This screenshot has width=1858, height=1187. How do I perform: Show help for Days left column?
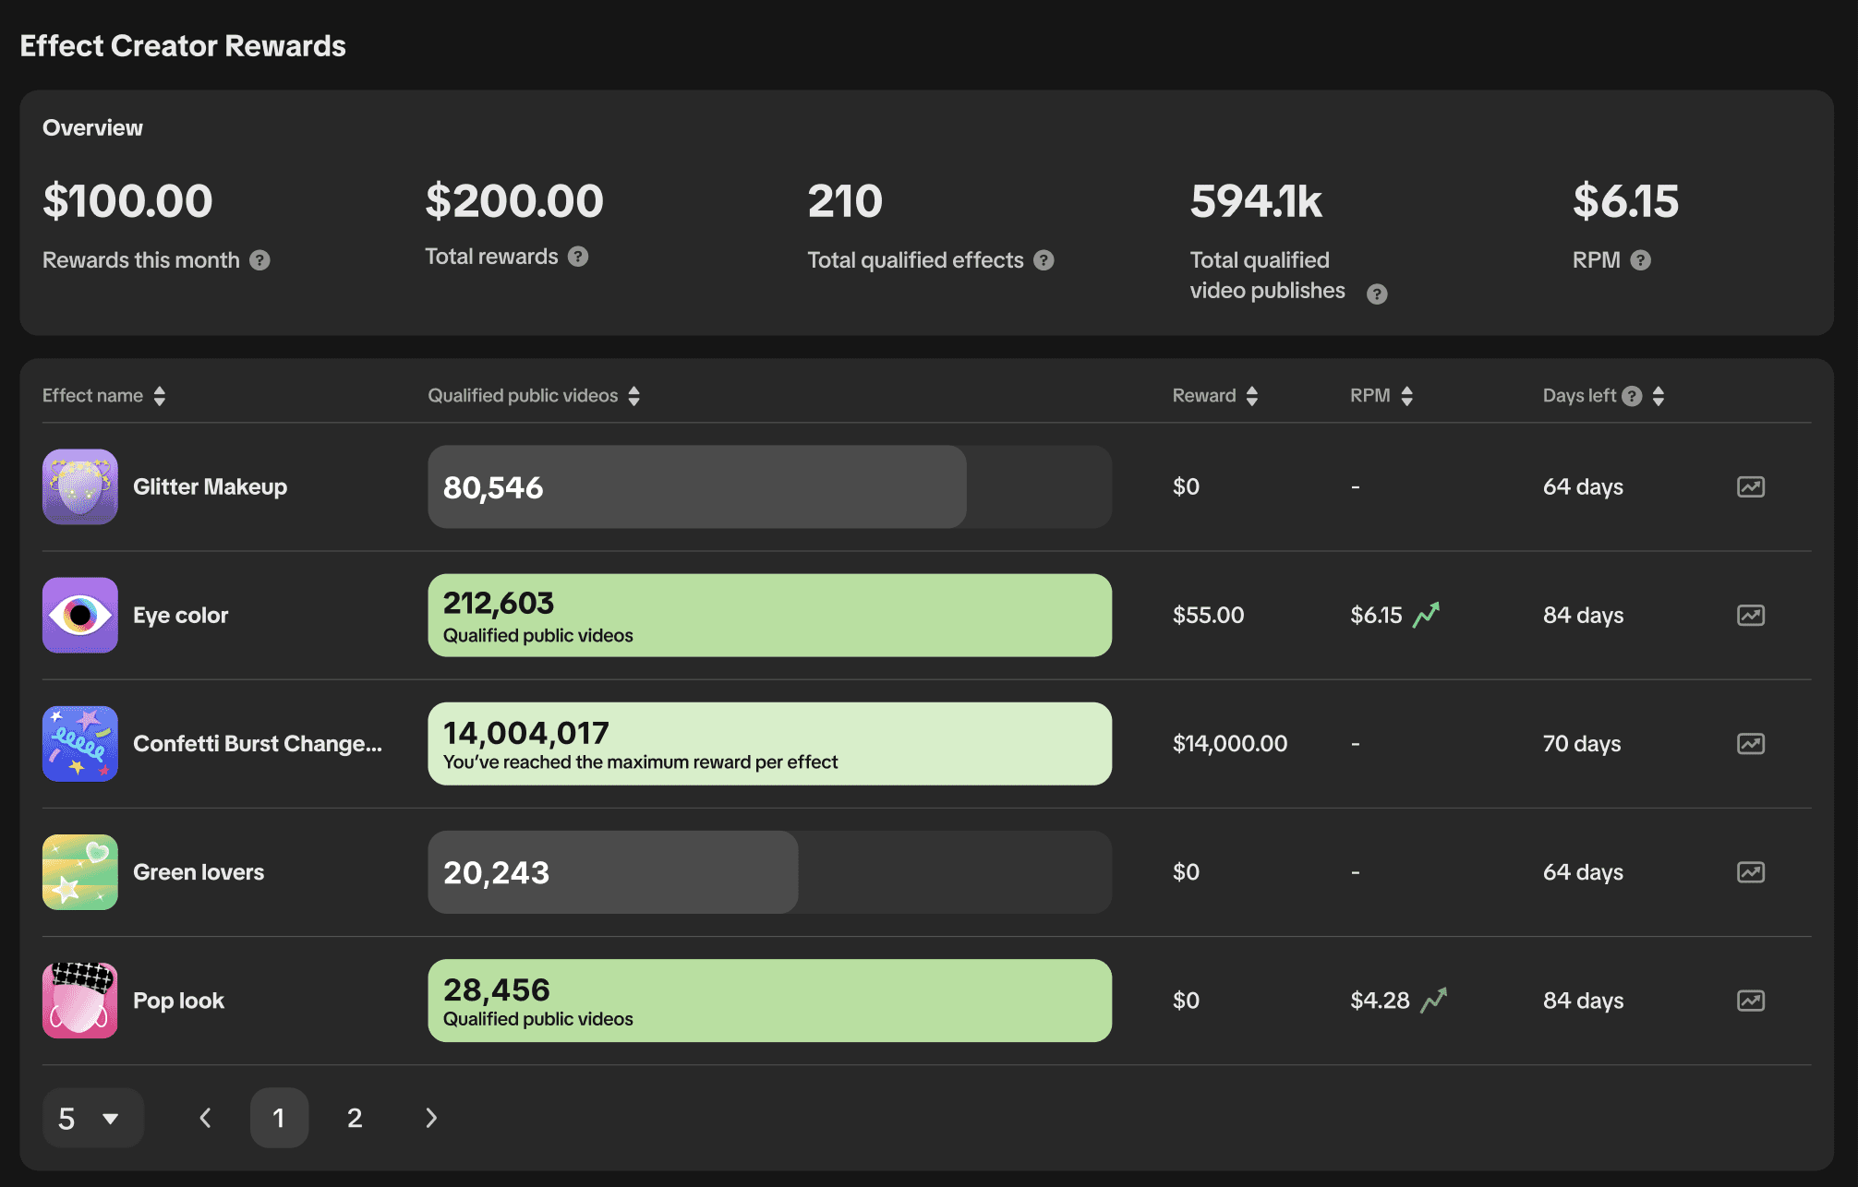[x=1632, y=396]
